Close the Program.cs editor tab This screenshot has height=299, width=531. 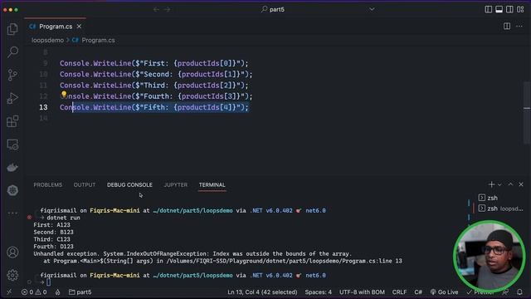click(79, 26)
